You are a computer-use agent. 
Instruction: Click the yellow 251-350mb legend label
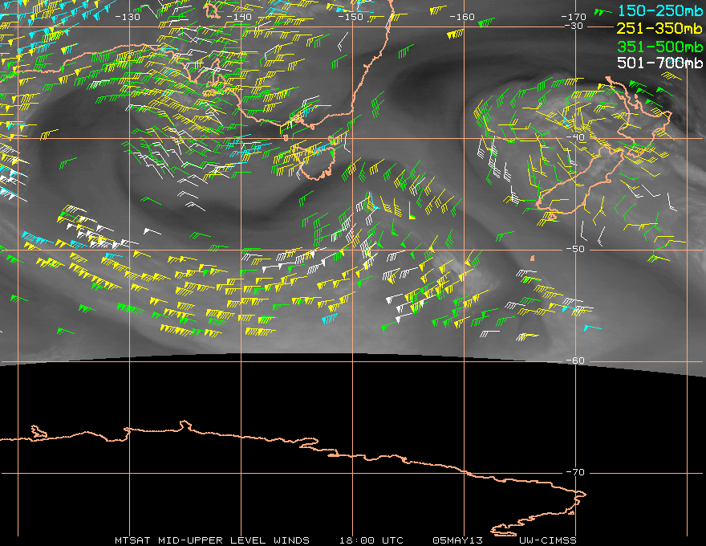coord(659,28)
